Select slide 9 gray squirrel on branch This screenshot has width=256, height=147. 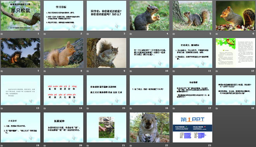click(106, 53)
